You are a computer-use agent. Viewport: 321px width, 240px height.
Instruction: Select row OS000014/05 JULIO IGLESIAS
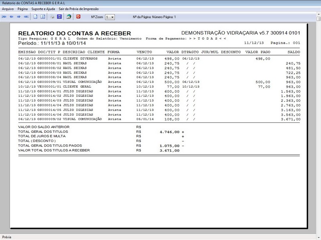click(159, 110)
